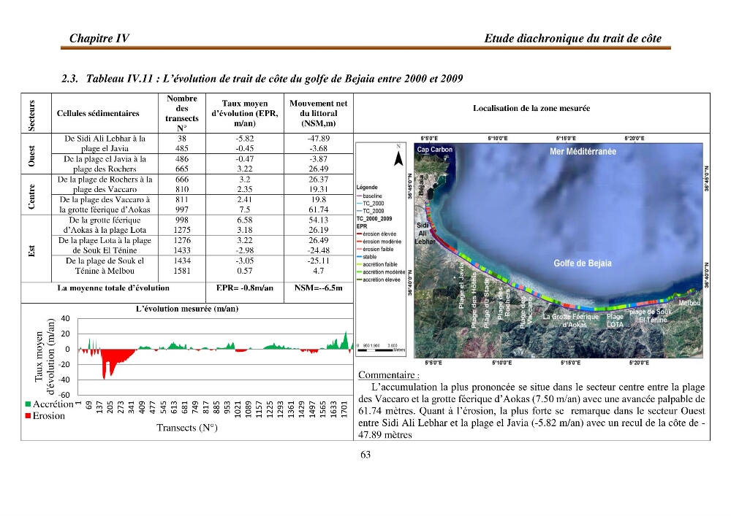Viewport: 731px width, 516px height.
Task: Click the green Accrétion legend marker
Action: pos(28,404)
